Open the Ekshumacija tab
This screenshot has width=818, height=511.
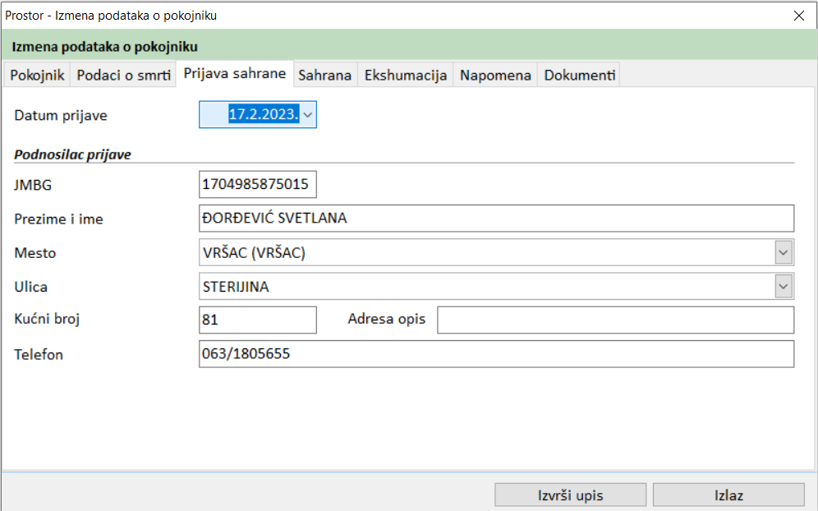pos(406,76)
